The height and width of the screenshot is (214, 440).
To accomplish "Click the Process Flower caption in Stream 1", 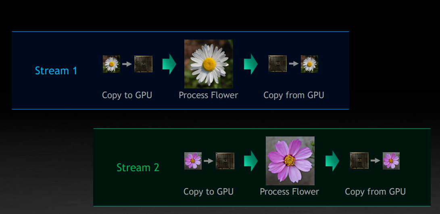I will click(209, 95).
